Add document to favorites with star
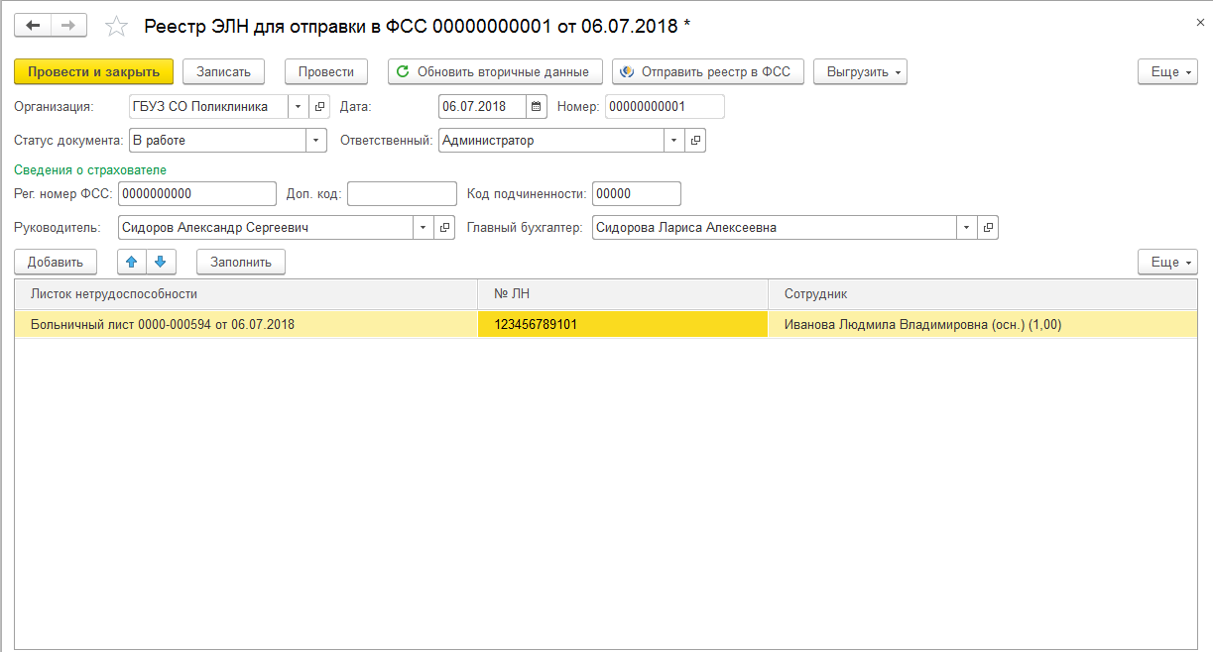 click(x=117, y=27)
